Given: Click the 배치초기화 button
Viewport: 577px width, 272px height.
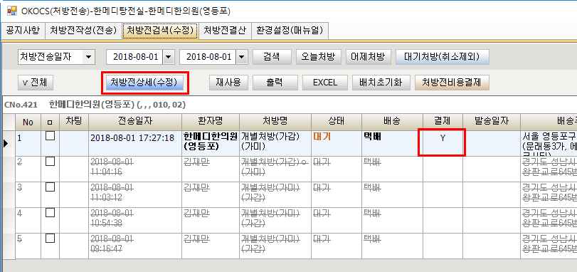Looking at the screenshot, I should (381, 83).
